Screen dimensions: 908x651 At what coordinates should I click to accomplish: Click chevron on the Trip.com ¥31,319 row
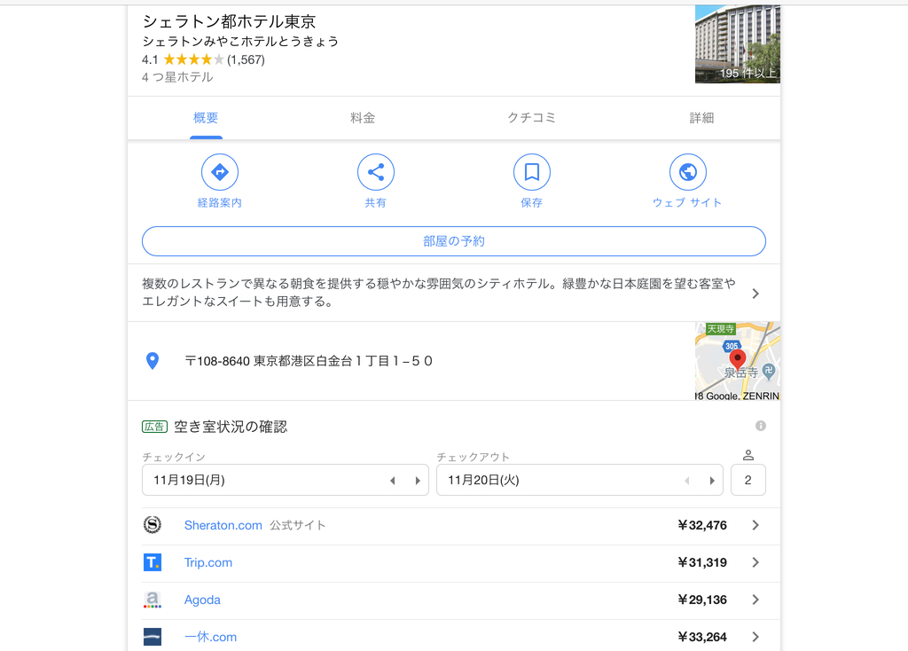tap(755, 562)
